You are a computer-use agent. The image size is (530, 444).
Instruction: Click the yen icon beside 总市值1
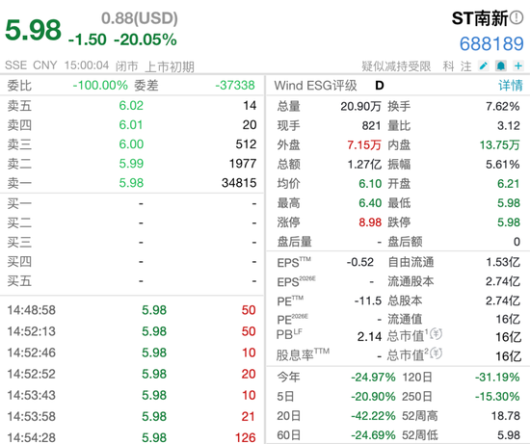pos(436,334)
